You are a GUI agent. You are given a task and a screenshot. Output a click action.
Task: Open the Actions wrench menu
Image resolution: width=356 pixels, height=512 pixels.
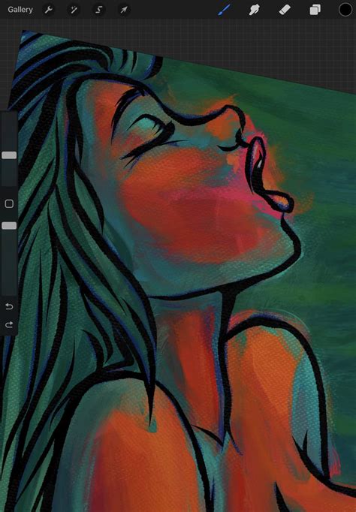pos(49,10)
